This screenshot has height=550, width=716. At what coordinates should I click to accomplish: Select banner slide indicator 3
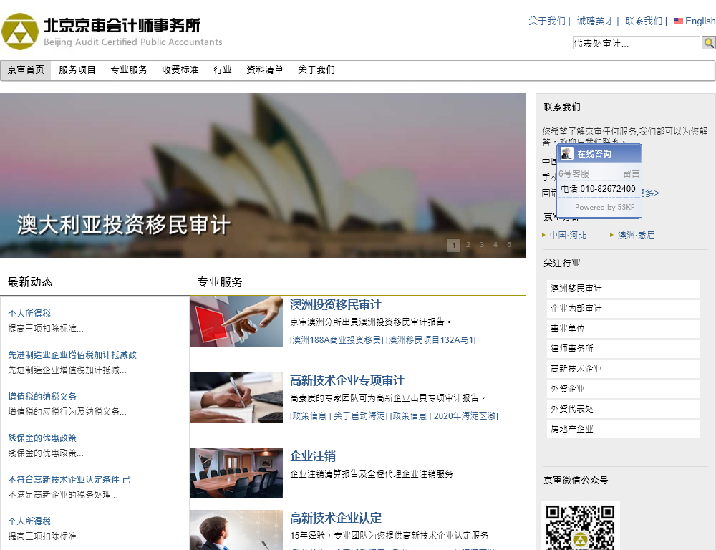(x=482, y=245)
